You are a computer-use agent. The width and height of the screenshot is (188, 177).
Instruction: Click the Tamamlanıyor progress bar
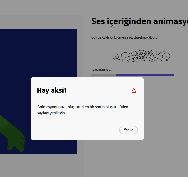tap(132, 75)
